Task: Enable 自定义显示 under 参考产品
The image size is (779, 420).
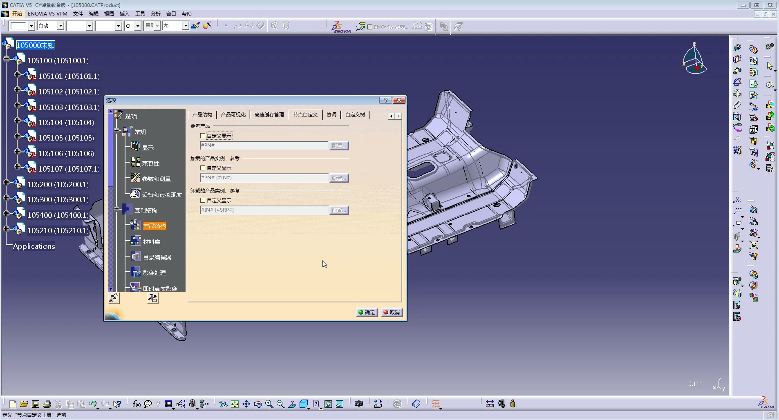Action: 203,136
